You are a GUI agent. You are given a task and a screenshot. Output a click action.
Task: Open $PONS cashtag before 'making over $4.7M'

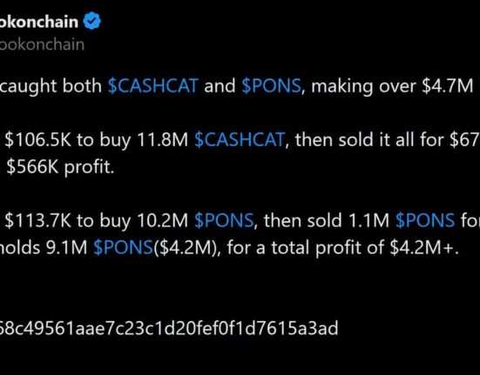pos(271,86)
